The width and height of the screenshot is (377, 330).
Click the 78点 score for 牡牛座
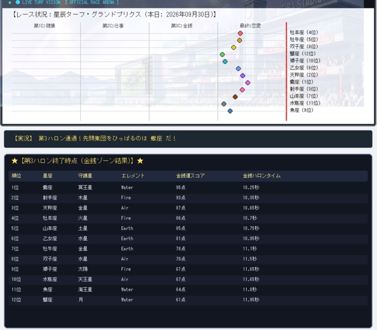[181, 249]
